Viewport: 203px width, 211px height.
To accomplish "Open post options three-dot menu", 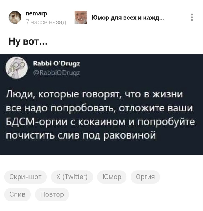I will point(192,17).
